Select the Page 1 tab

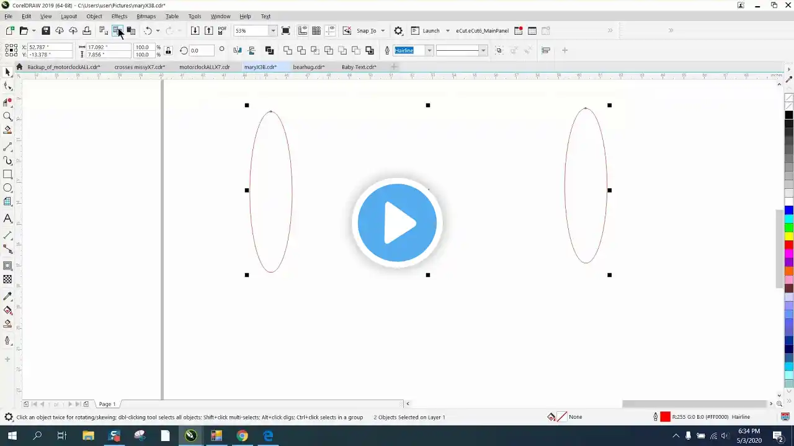pyautogui.click(x=107, y=404)
